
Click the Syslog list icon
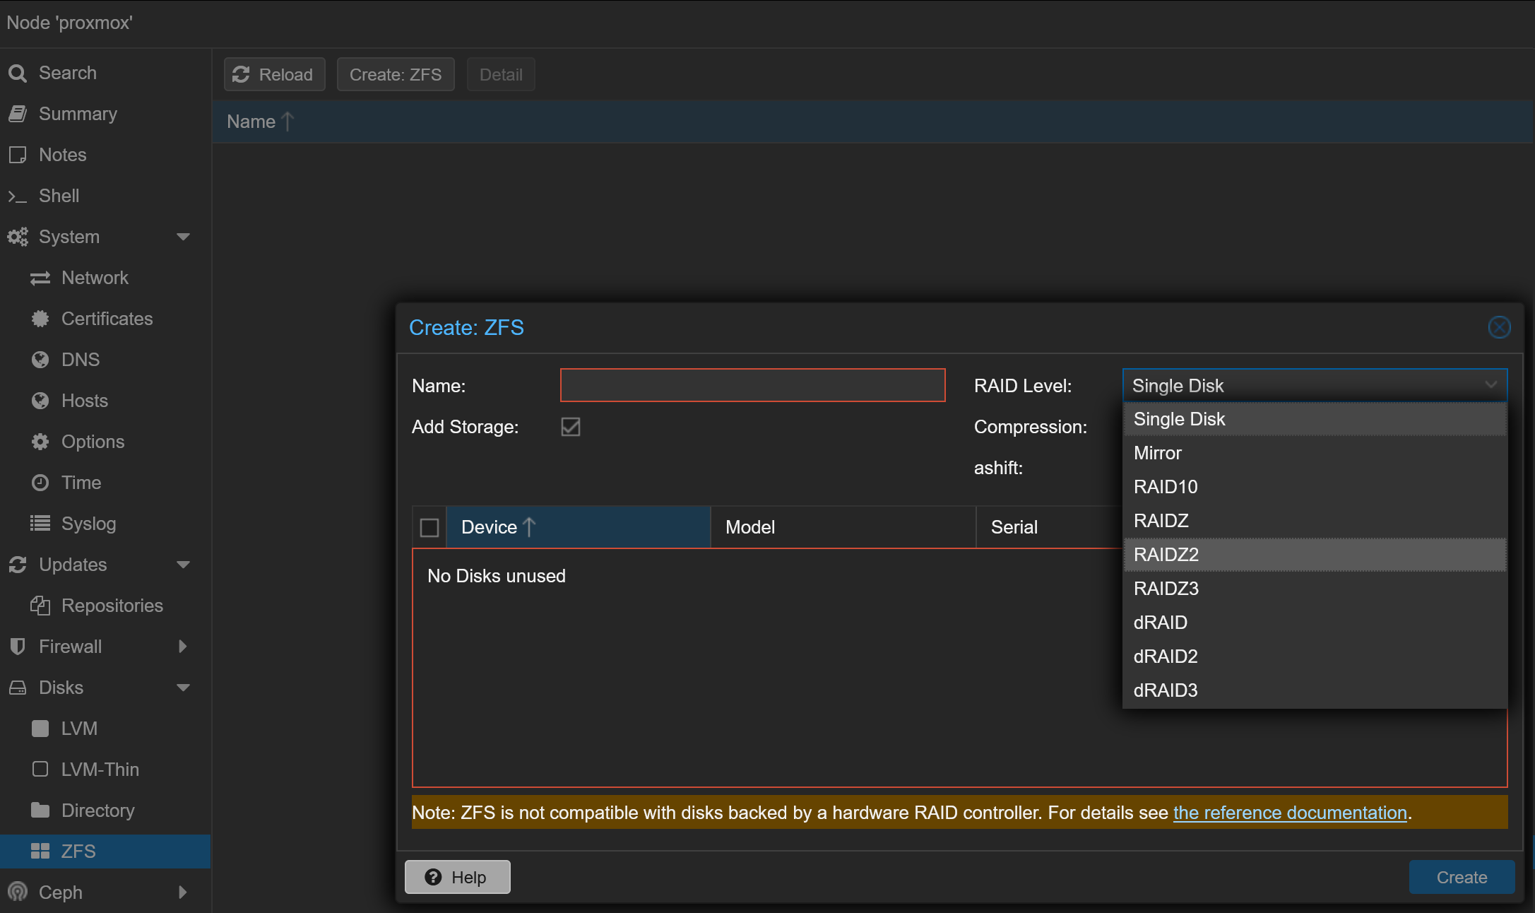40,524
